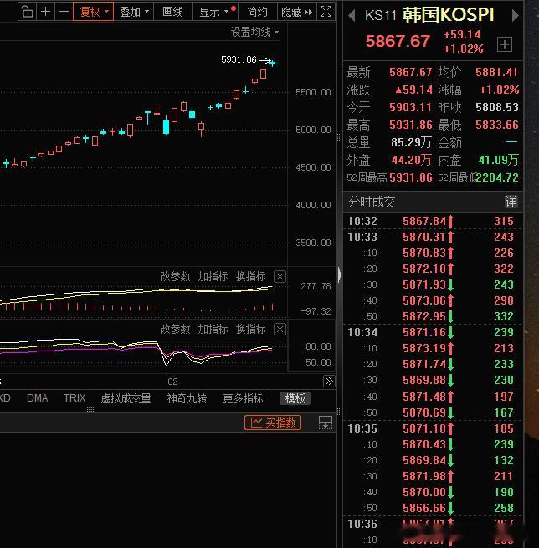
Task: Open the 叠加 overlay dropdown
Action: click(x=134, y=12)
